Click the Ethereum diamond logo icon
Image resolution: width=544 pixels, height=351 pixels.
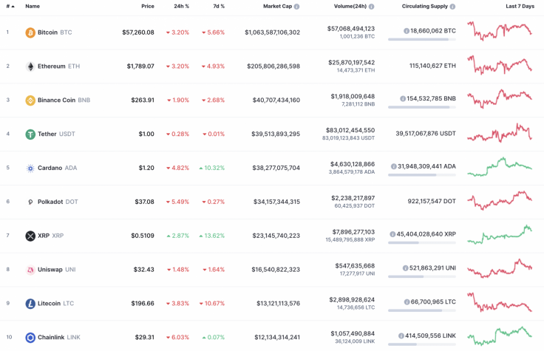coord(30,67)
